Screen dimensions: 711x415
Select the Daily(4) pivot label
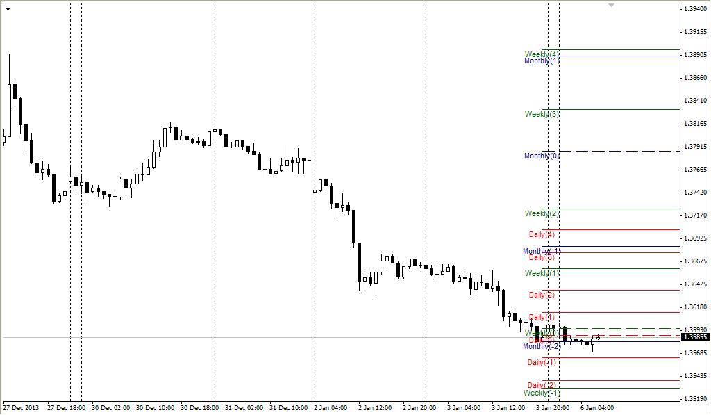point(542,235)
